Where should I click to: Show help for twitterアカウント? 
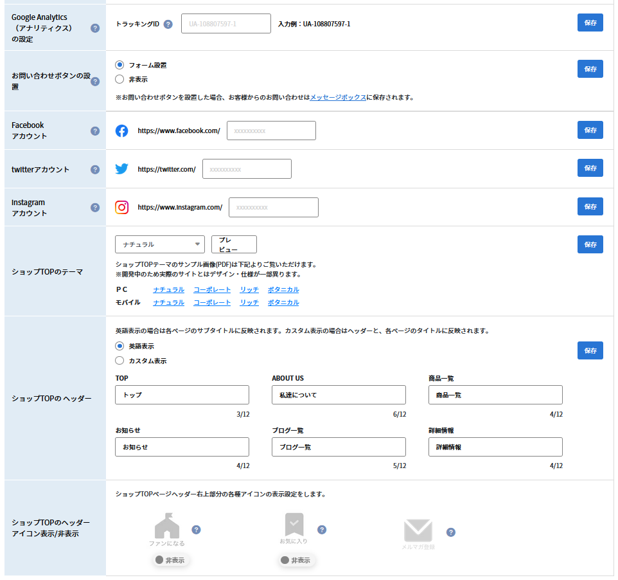(x=95, y=169)
